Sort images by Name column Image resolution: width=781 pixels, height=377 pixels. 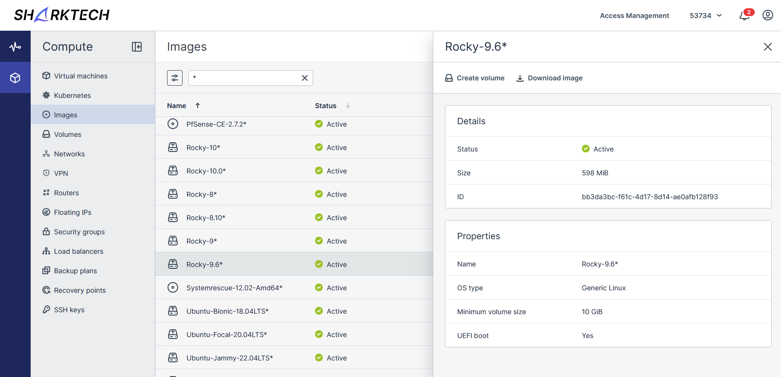pyautogui.click(x=177, y=106)
